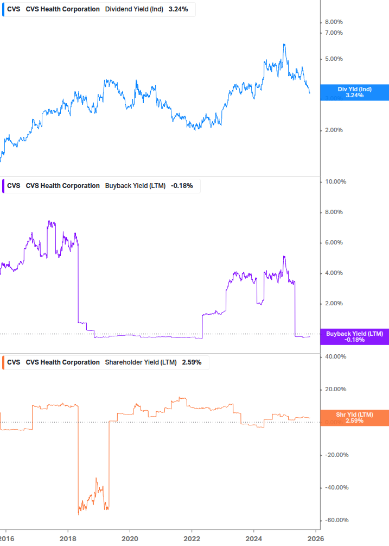This screenshot has width=389, height=546.
Task: Click CVS ticker in the Dividend Yield legend
Action: click(14, 9)
